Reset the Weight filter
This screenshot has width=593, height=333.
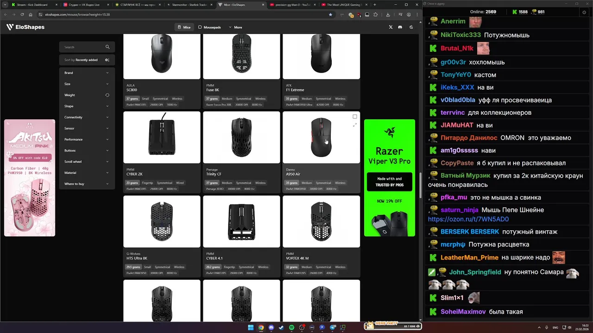[x=107, y=95]
